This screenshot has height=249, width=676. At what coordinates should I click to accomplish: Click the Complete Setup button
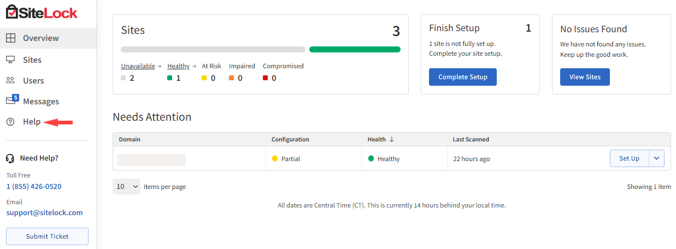coord(462,77)
